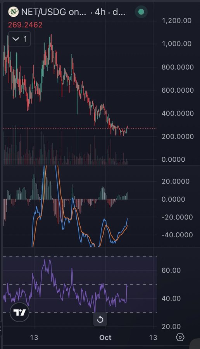200x349 pixels.
Task: Expand the indicators legend chevron
Action: [x=20, y=39]
